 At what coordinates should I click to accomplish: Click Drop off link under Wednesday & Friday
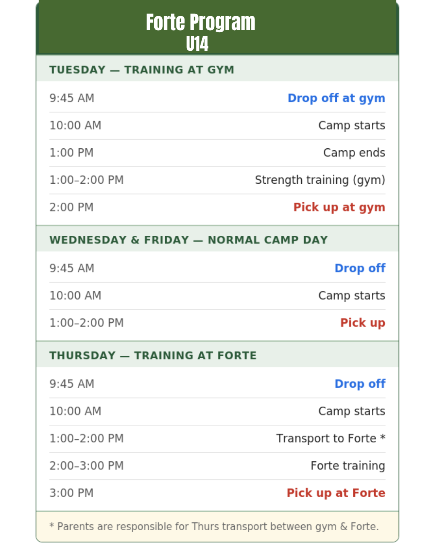pyautogui.click(x=360, y=268)
